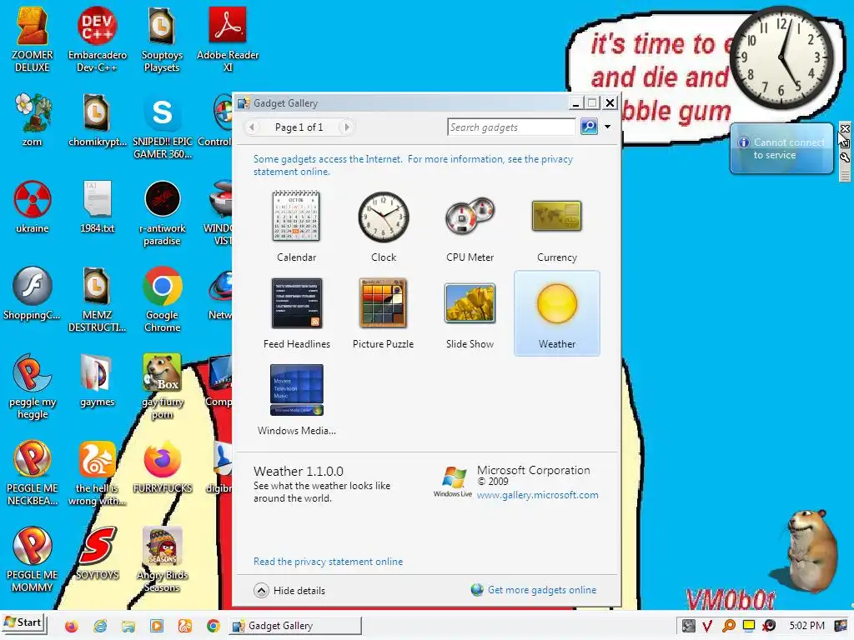Select the 1984.txt file icon
Image resolution: width=854 pixels, height=640 pixels.
coord(97,207)
